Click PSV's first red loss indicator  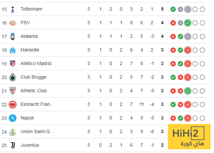point(173,23)
